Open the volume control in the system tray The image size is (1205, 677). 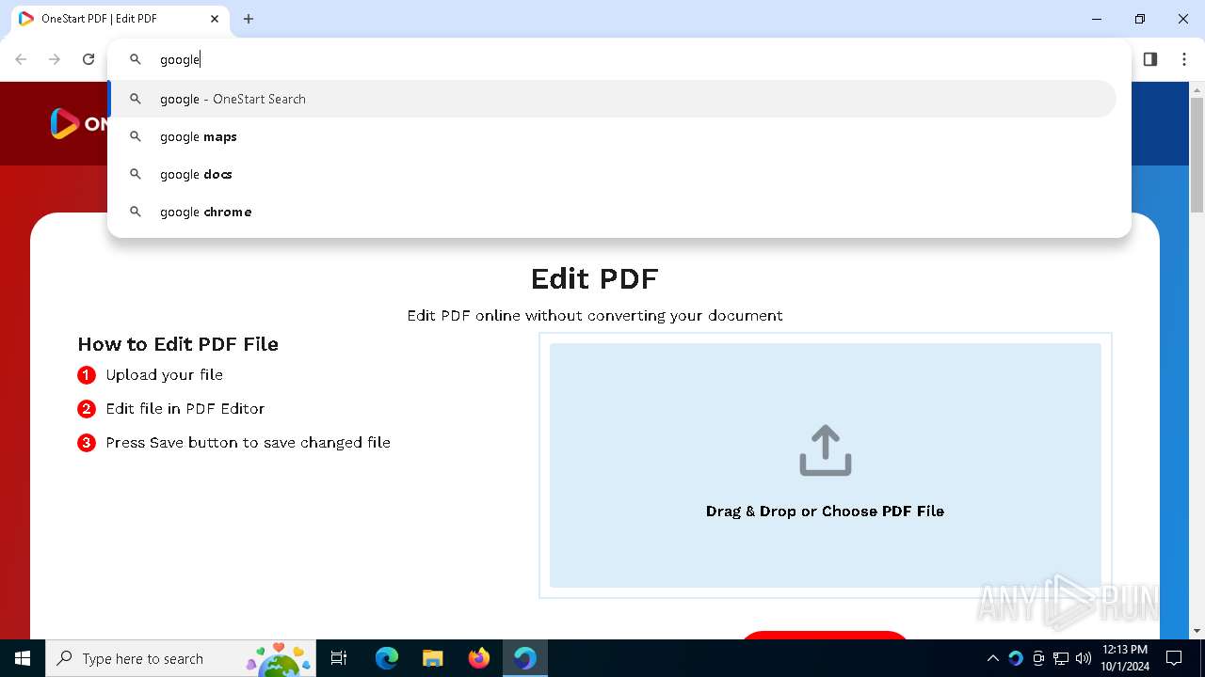click(1084, 658)
